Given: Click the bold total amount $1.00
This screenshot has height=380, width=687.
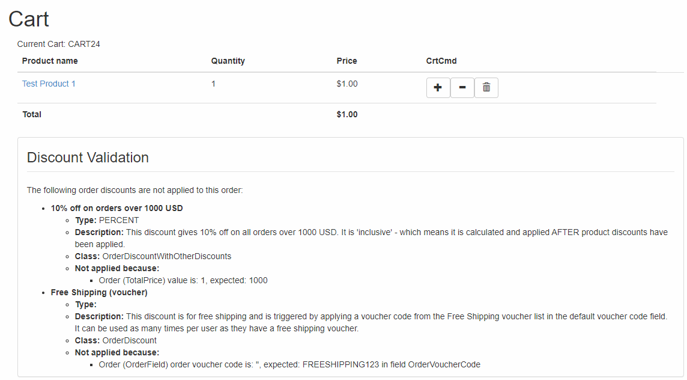Looking at the screenshot, I should click(x=347, y=114).
